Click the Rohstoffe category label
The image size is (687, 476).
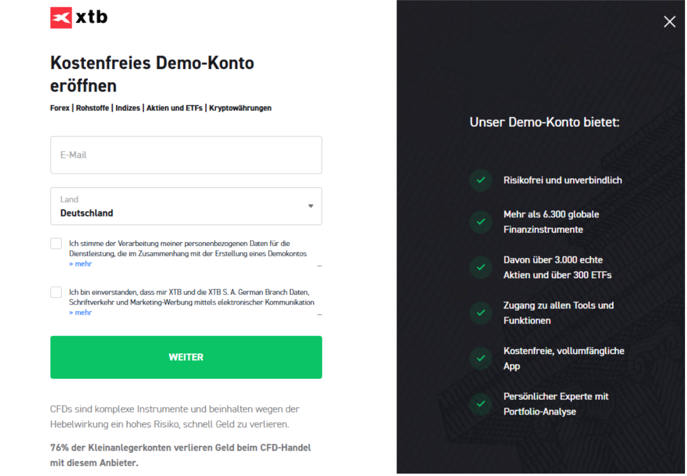pos(93,108)
